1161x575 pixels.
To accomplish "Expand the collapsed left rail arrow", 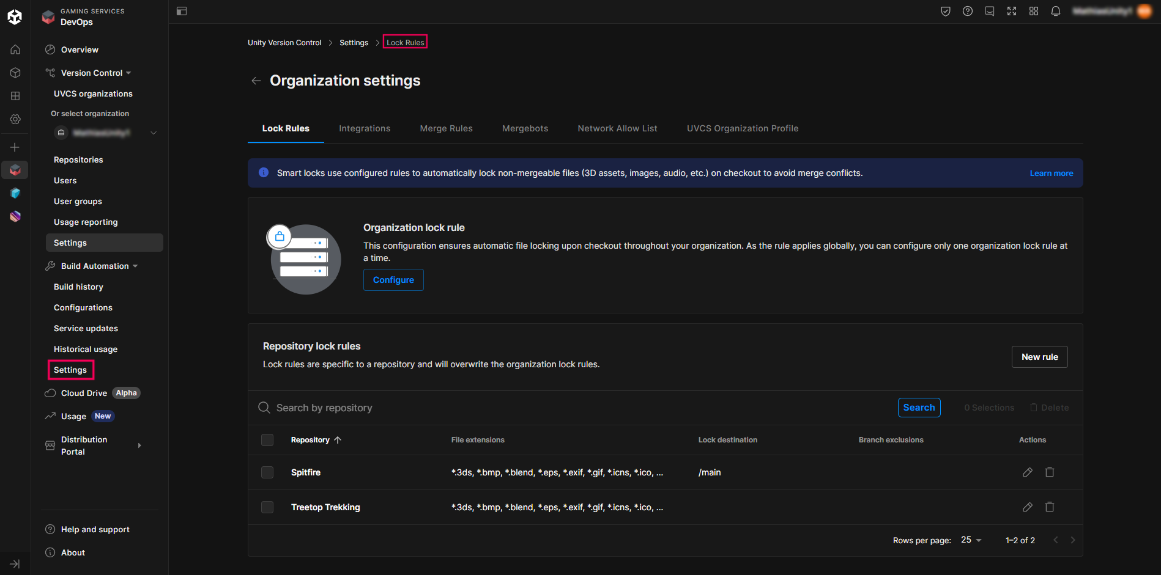I will pos(15,563).
